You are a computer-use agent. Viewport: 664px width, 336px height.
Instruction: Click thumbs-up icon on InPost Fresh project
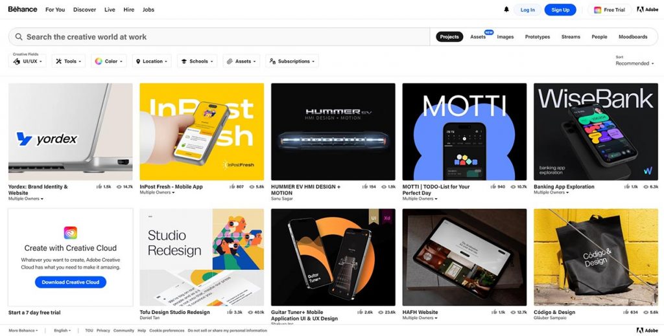[231, 186]
